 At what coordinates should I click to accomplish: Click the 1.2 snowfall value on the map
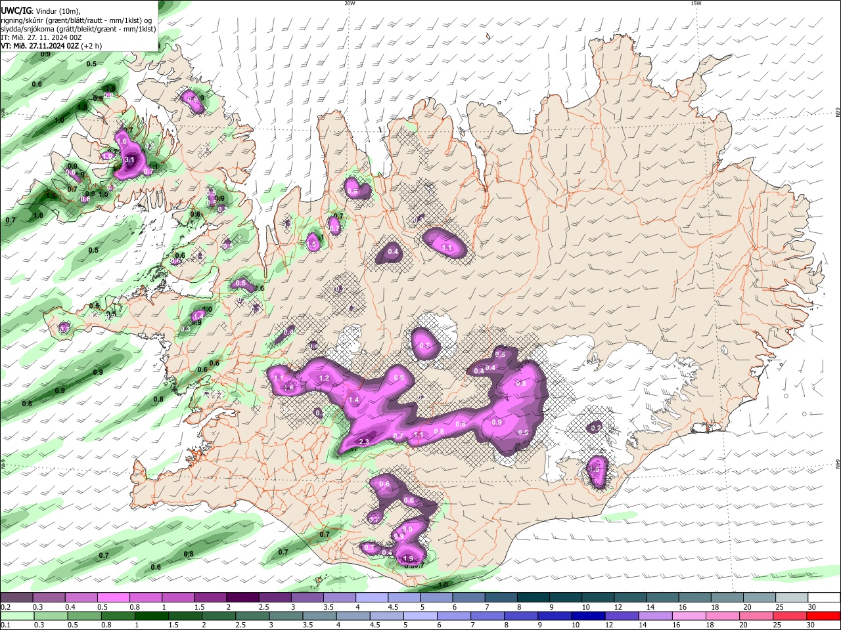point(324,379)
